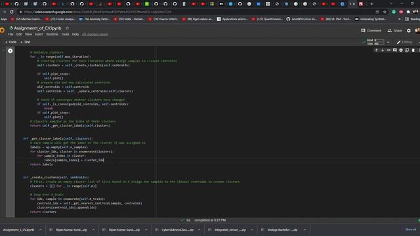This screenshot has width=420, height=236.
Task: Click the Share button
Action: [394, 31]
